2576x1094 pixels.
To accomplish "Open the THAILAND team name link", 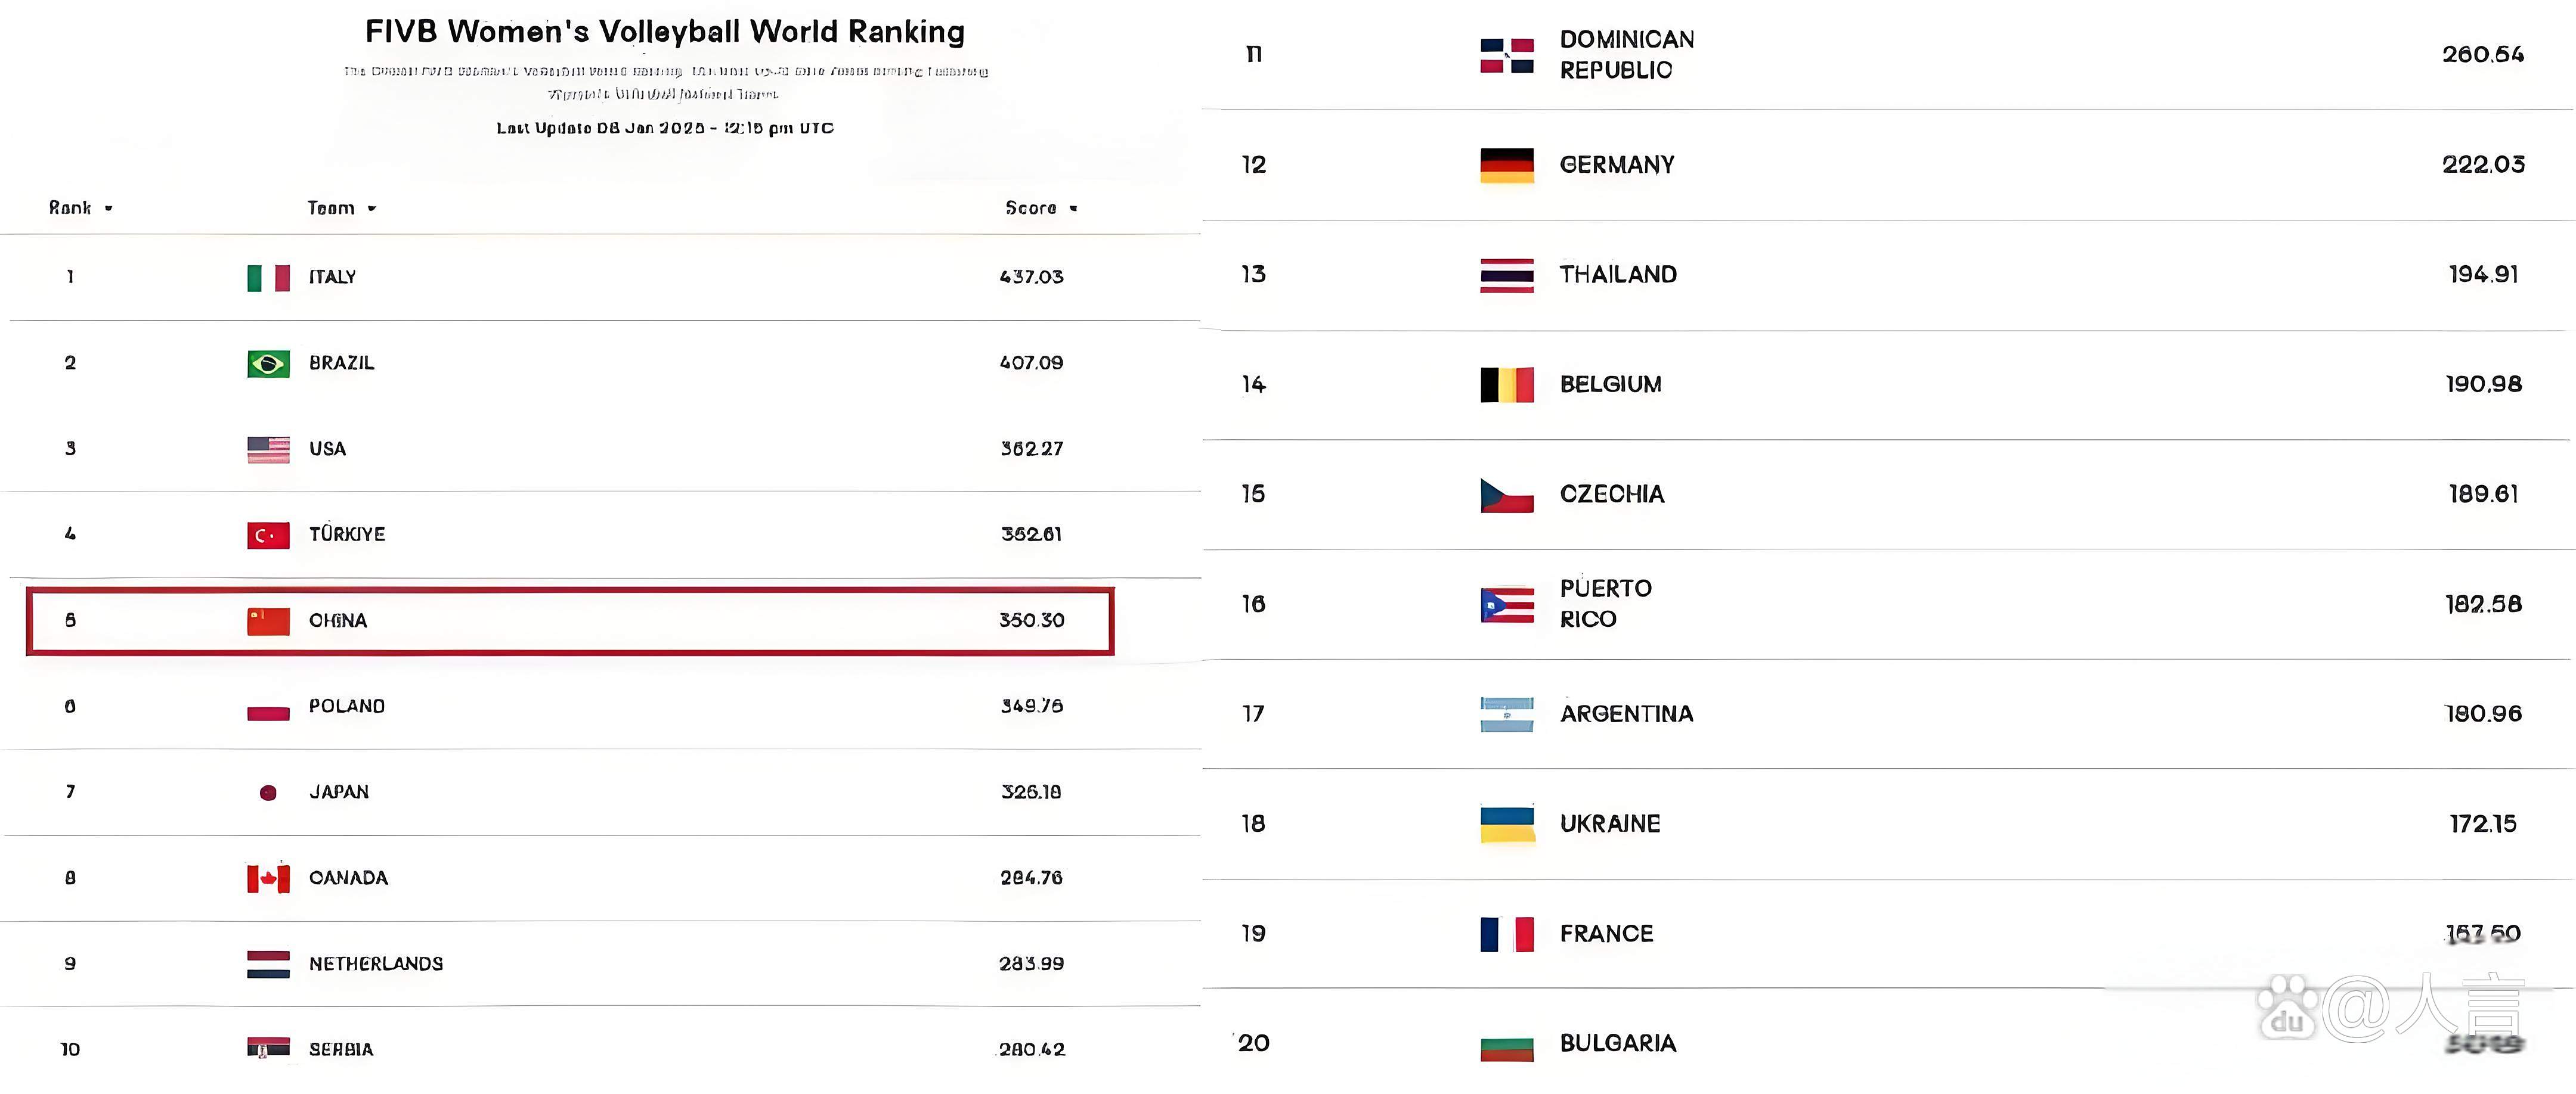I will (1618, 275).
